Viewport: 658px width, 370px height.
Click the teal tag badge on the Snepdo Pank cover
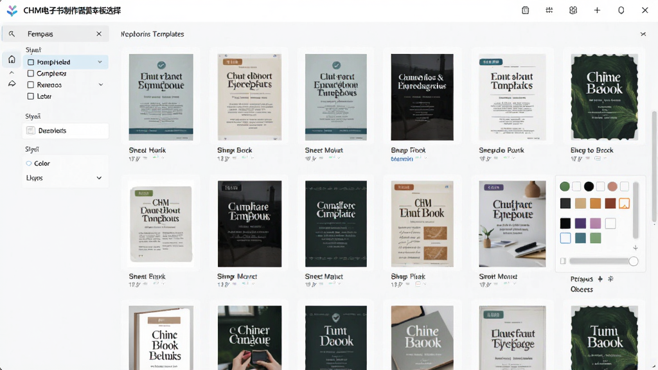tap(491, 62)
